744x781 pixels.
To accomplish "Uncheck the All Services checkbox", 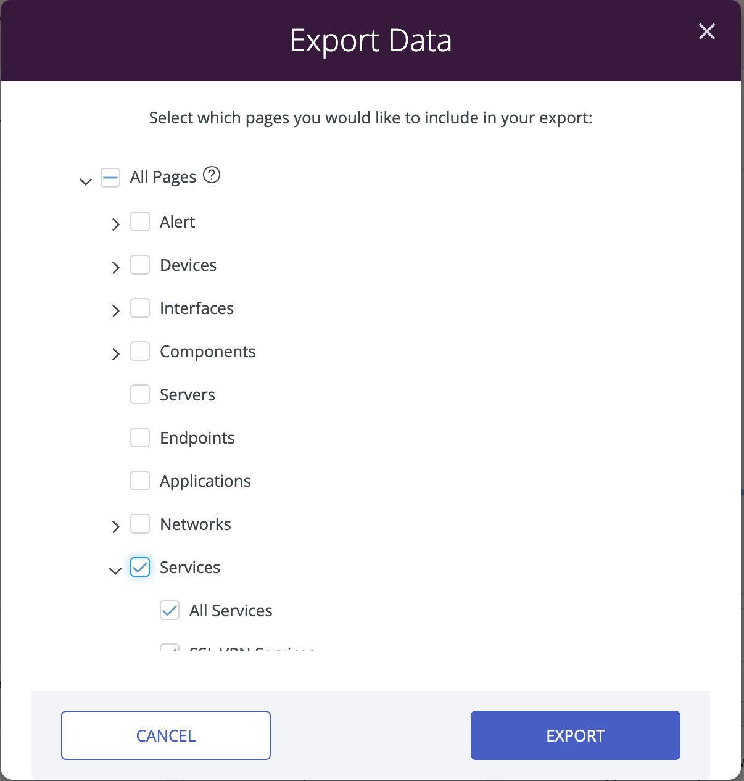I will click(x=170, y=610).
